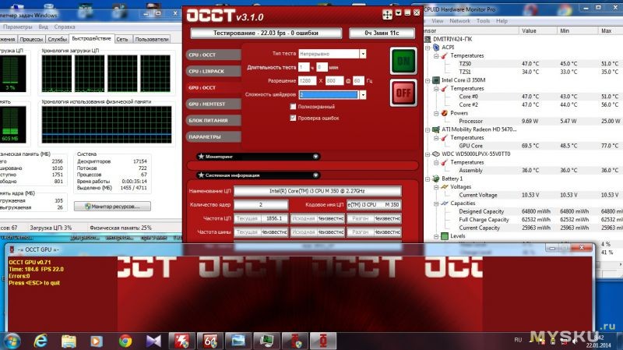Click the Монитор ресурсов button
623x350 pixels.
112,207
